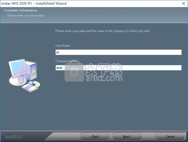Go Back to the previous step
This screenshot has height=142, width=188.
coord(95,137)
